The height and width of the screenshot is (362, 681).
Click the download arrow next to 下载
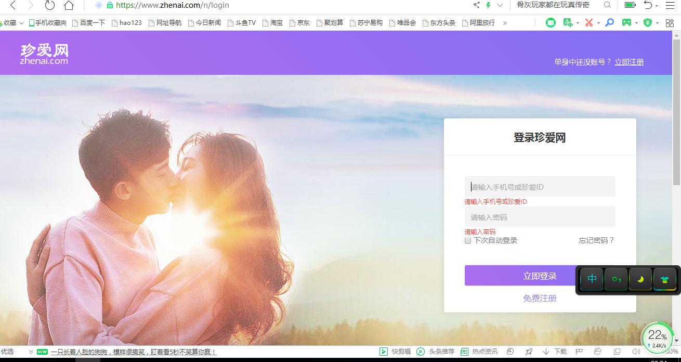(x=545, y=352)
